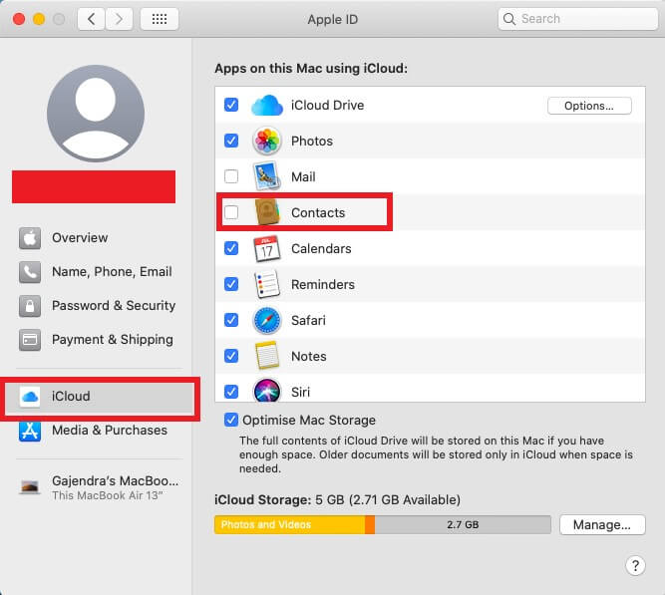Disable Optimise Mac Storage checkbox
The height and width of the screenshot is (595, 665).
[231, 420]
